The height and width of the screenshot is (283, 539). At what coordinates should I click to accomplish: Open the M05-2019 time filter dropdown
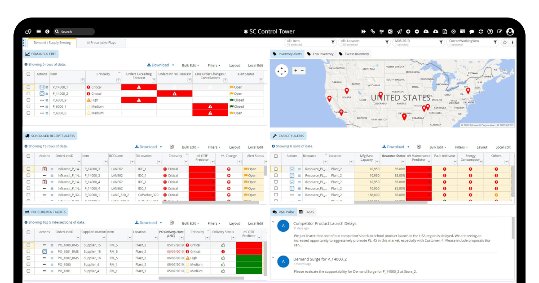(x=418, y=42)
